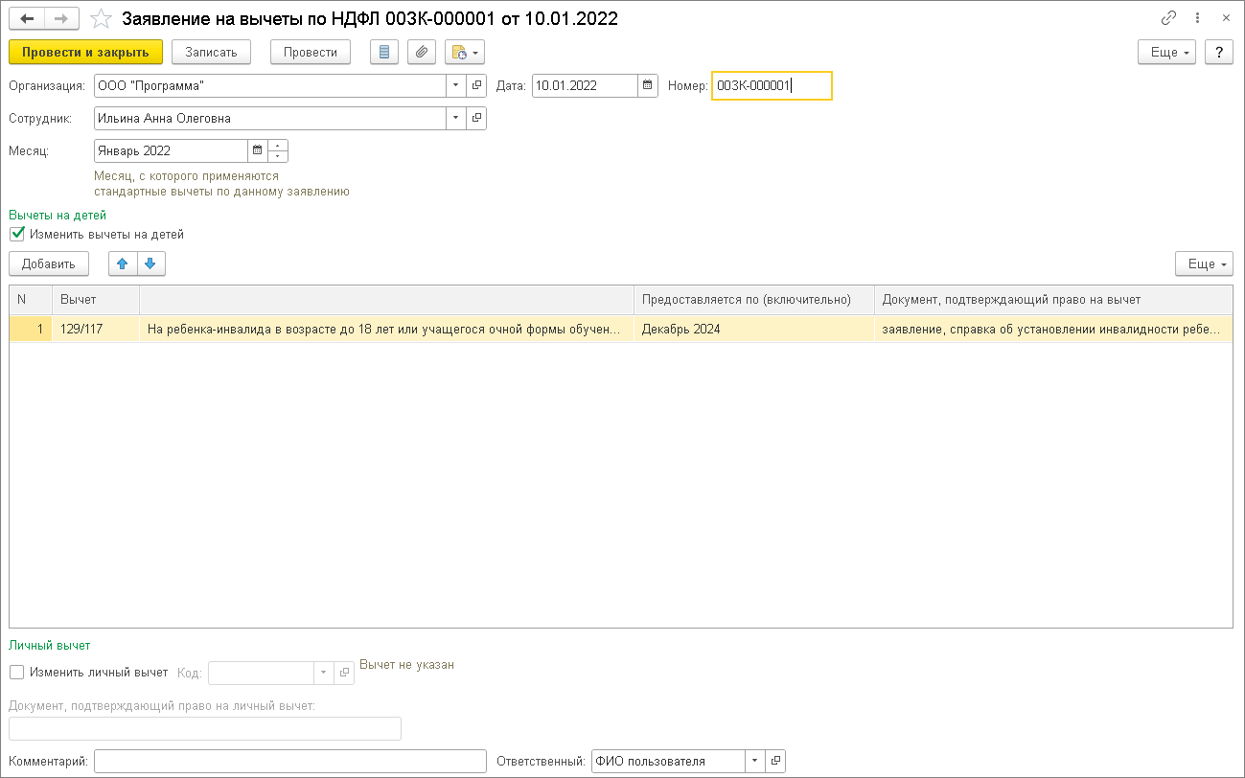Open the table Еще menu
The image size is (1245, 778).
tap(1204, 263)
